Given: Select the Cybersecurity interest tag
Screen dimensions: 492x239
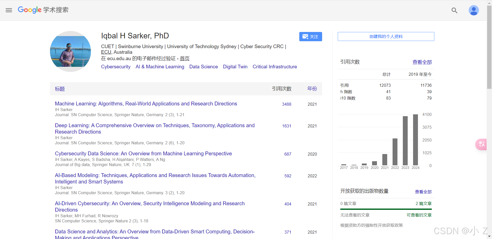Looking at the screenshot, I should (116, 67).
